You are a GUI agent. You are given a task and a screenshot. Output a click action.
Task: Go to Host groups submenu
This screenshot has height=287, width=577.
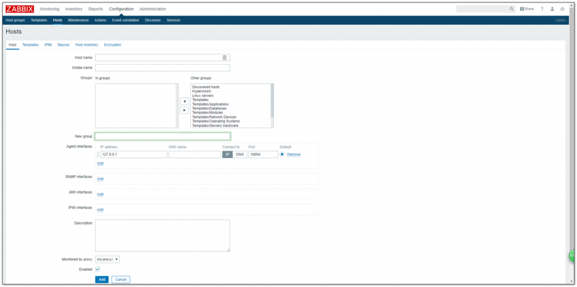coord(16,20)
